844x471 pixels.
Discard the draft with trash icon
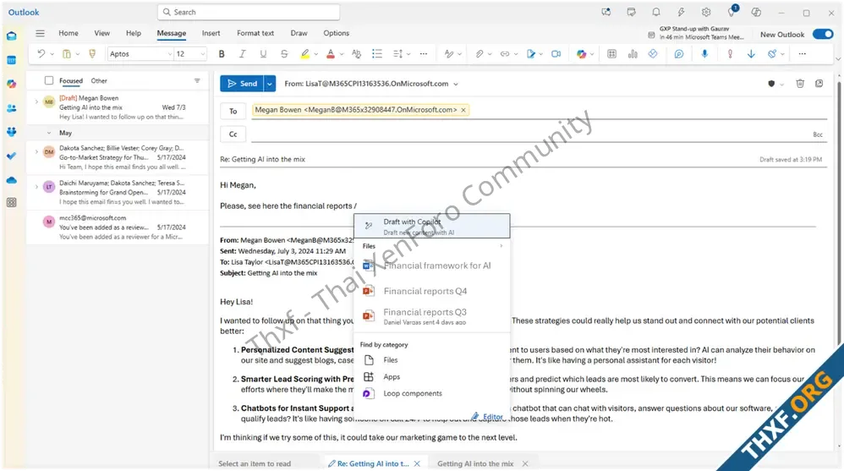(800, 84)
